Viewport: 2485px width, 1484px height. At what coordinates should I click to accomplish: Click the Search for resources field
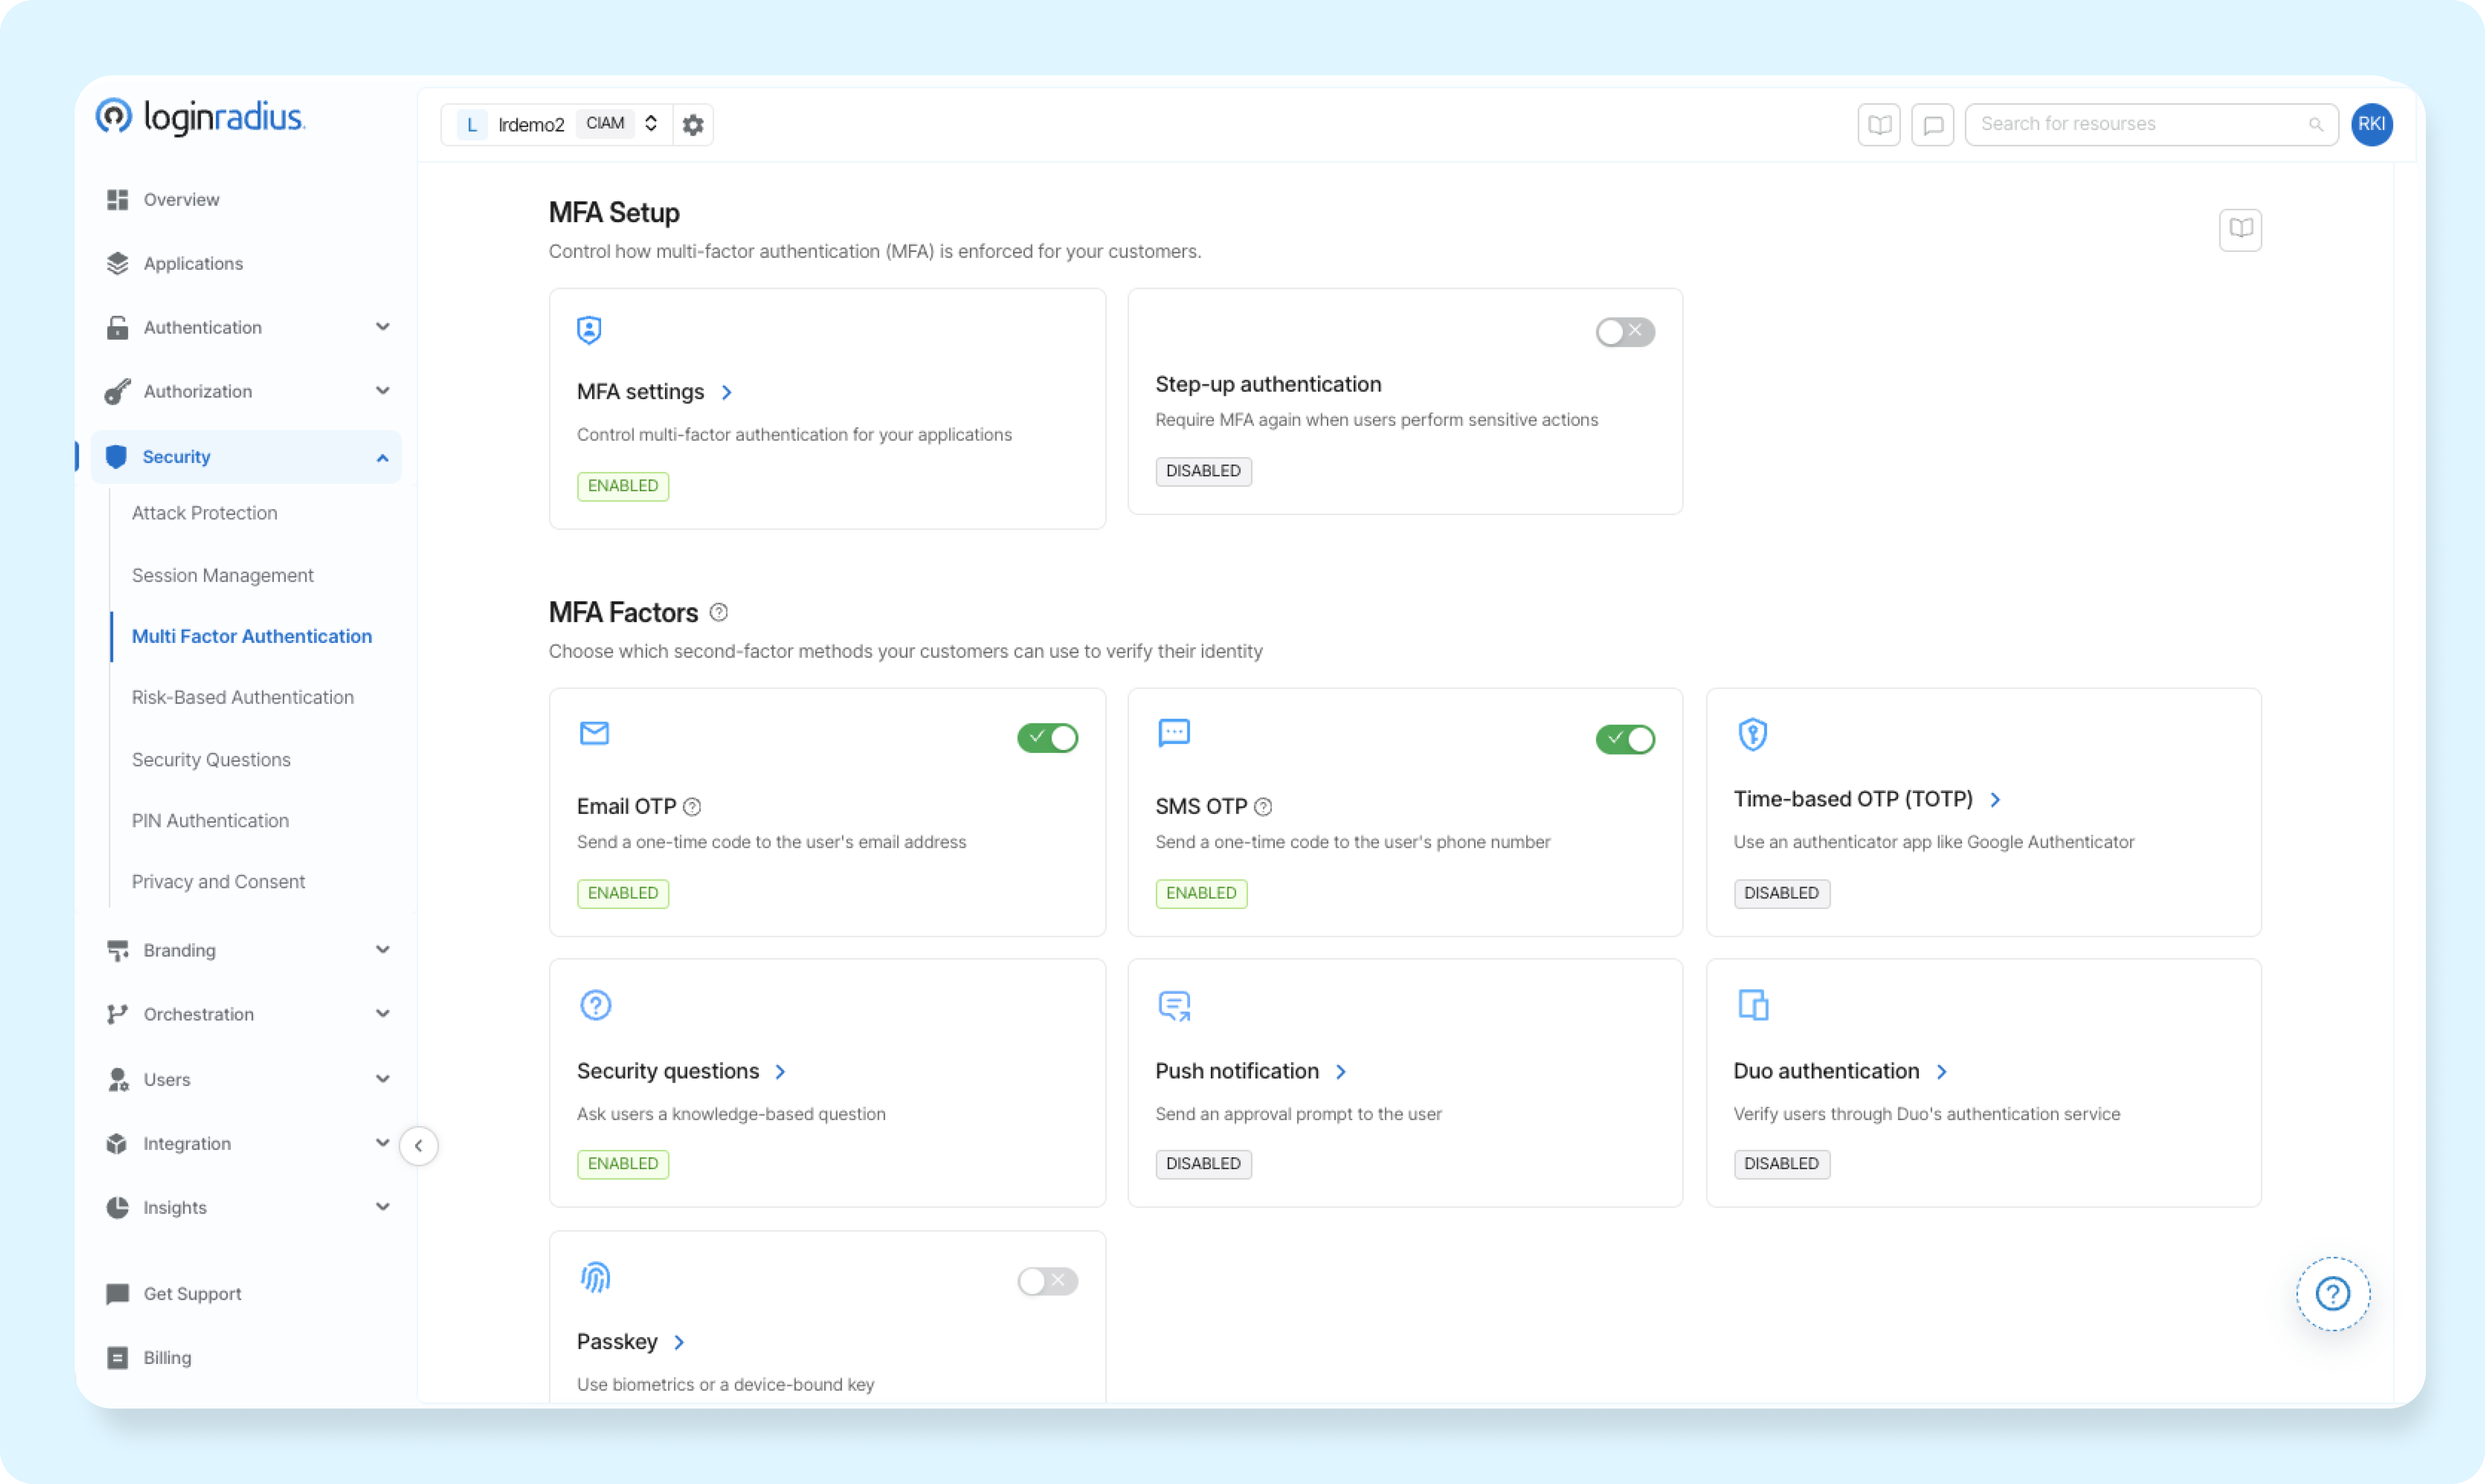(2151, 125)
